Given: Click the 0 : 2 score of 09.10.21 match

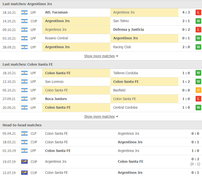Looking at the screenshot, I should point(186,29).
